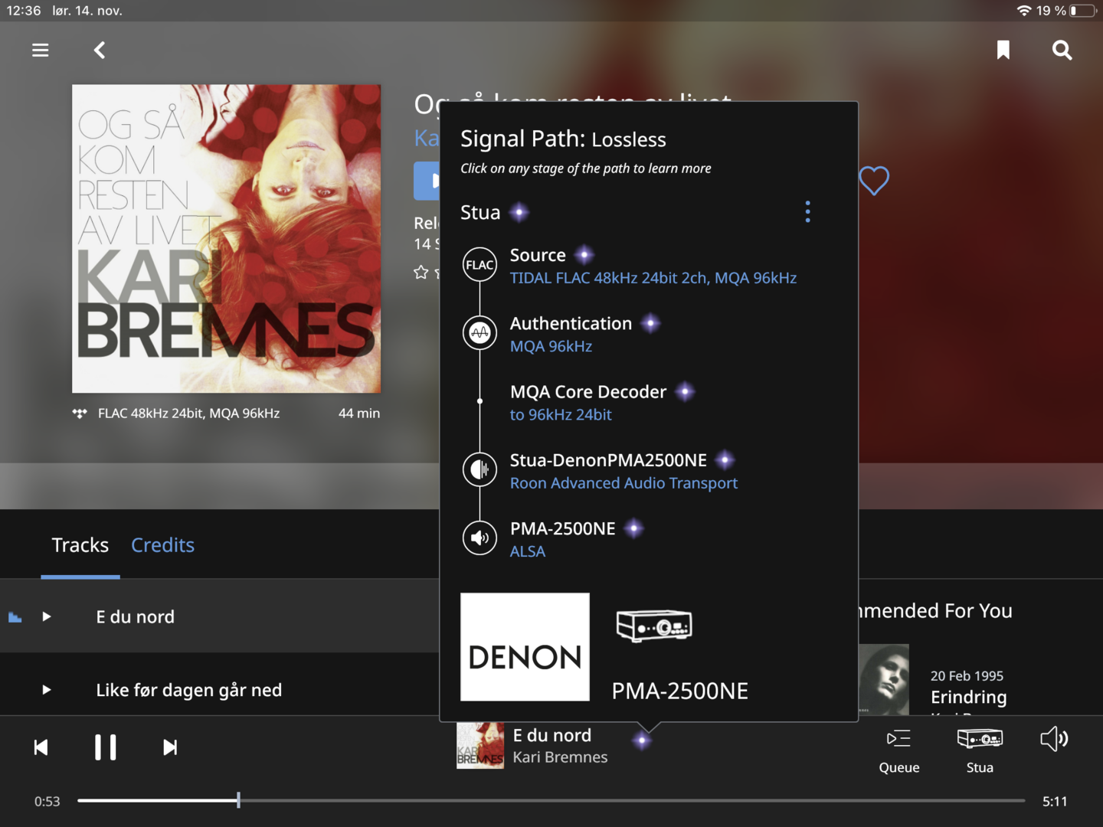This screenshot has width=1103, height=827.
Task: Click the rating star under the album title
Action: tap(421, 272)
